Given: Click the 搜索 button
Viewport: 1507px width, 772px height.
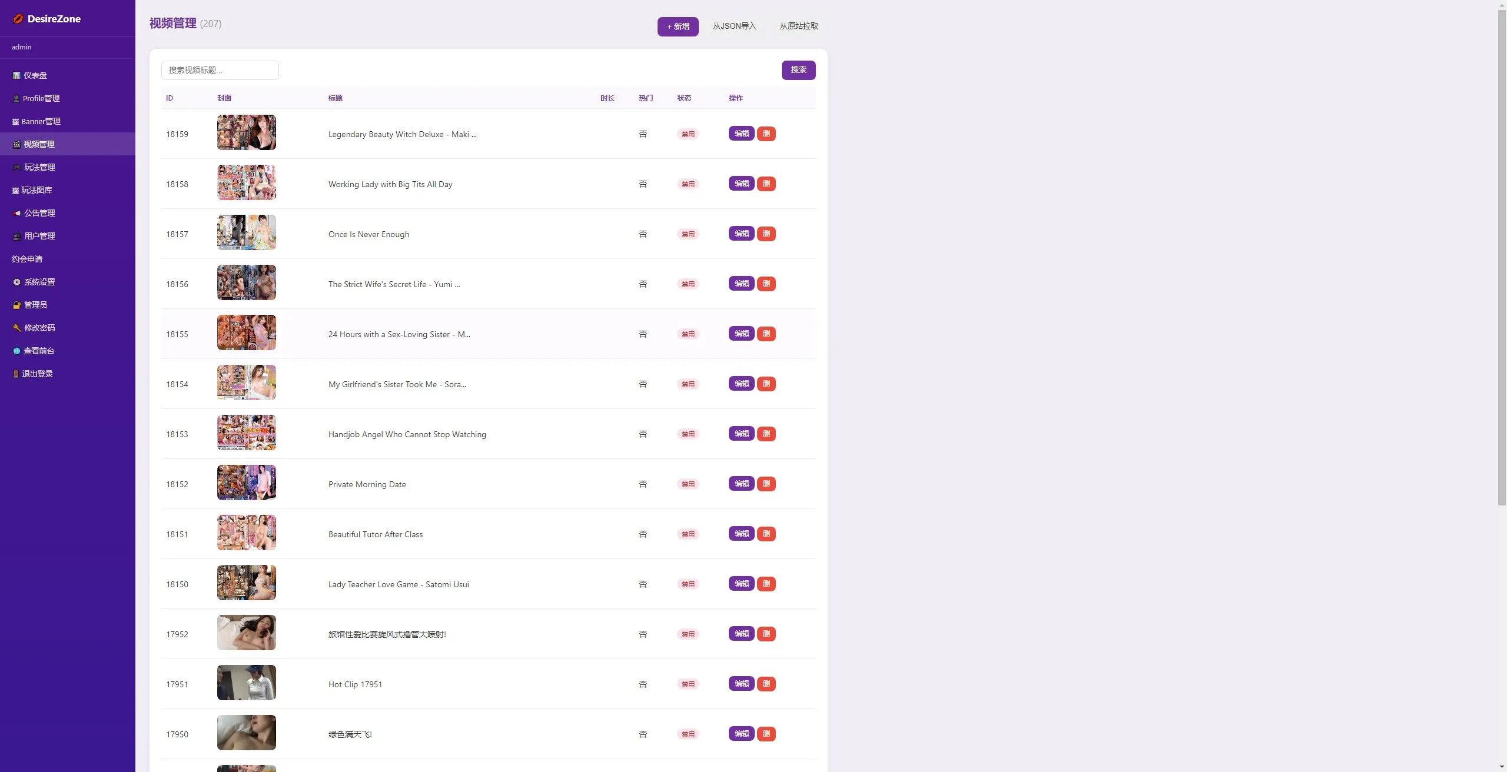Looking at the screenshot, I should click(x=798, y=70).
